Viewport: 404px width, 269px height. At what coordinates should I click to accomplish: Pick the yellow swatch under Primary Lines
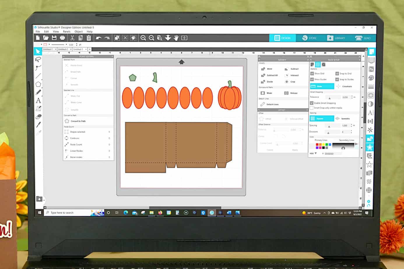click(324, 144)
